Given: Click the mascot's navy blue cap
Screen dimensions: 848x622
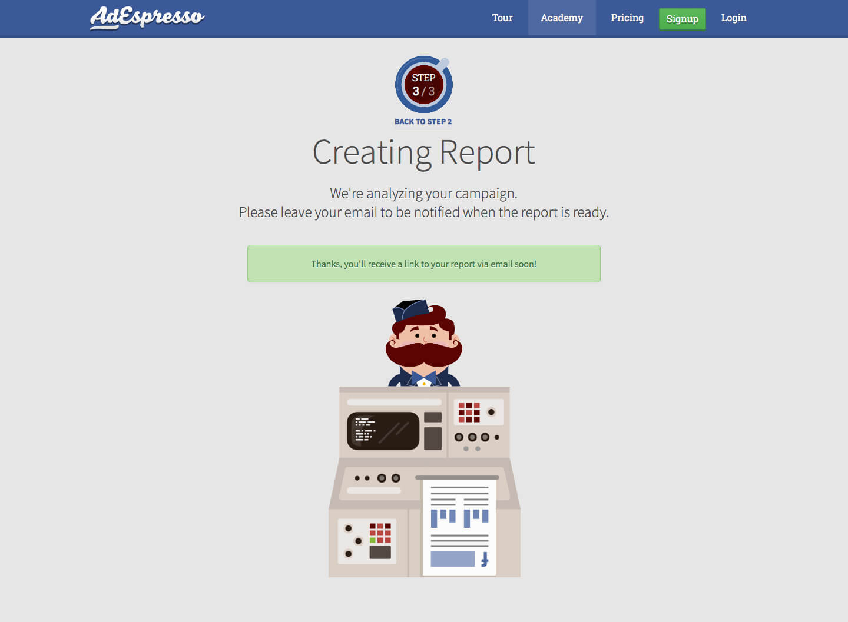Looking at the screenshot, I should (x=411, y=310).
